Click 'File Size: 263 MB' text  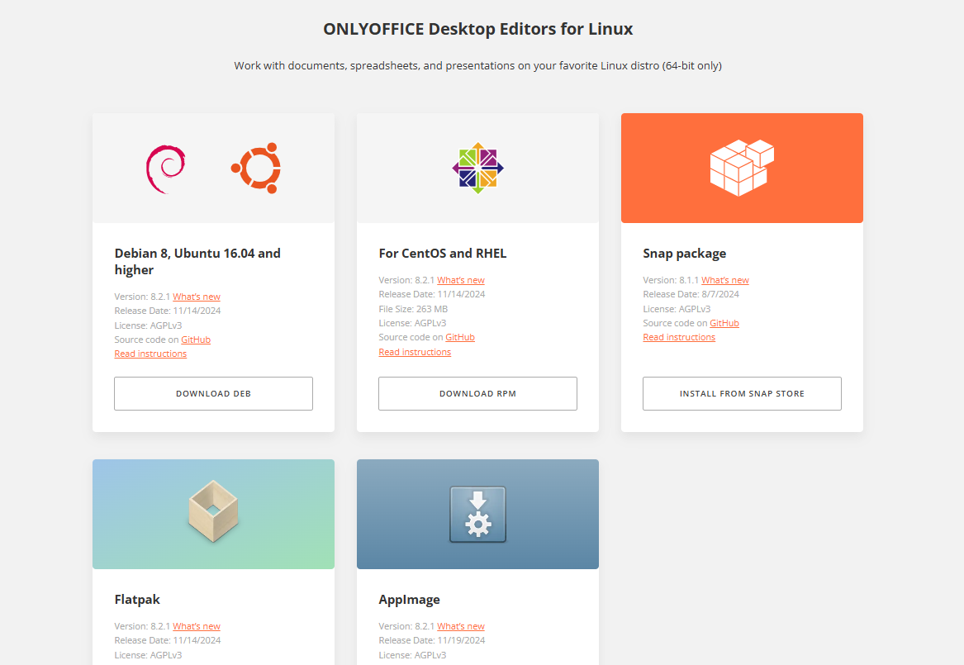point(413,308)
